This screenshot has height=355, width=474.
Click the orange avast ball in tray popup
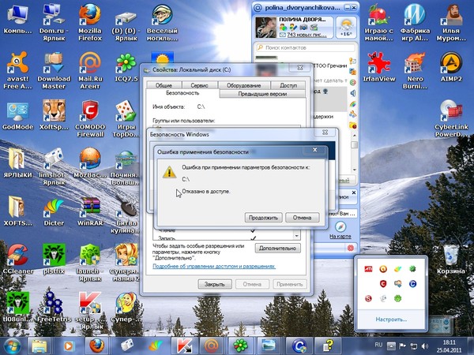(383, 269)
